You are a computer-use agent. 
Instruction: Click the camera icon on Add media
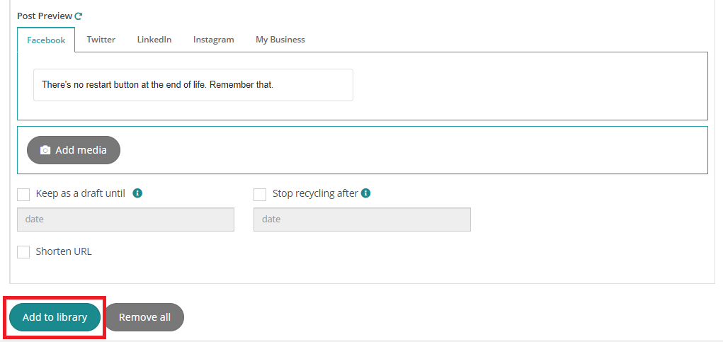pyautogui.click(x=45, y=150)
